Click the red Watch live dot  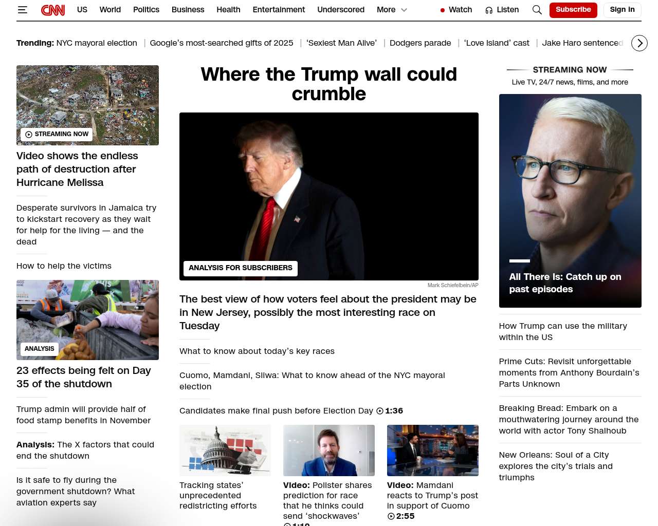[443, 10]
